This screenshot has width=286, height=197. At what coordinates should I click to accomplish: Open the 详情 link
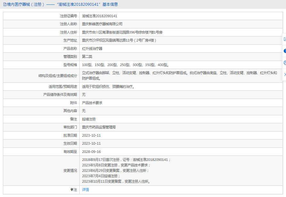coord(85,190)
